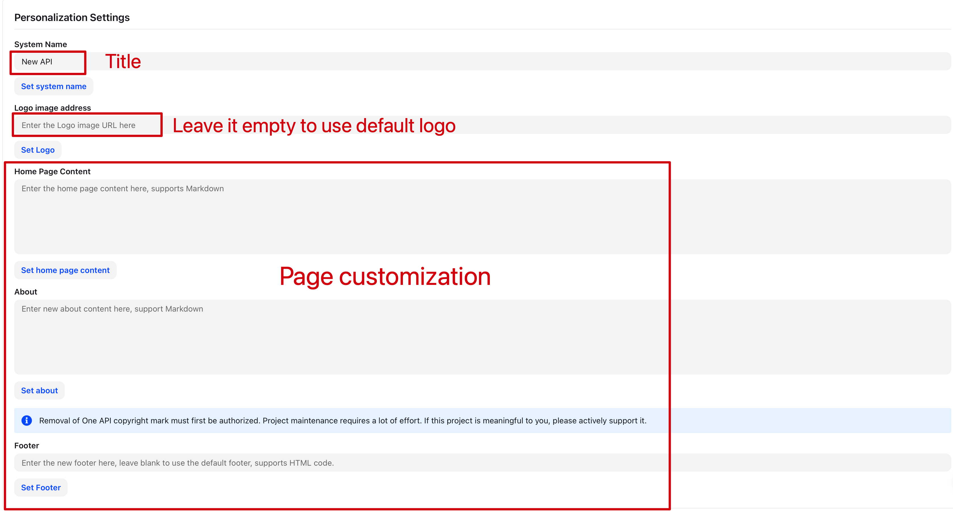Screen dimensions: 953x517
Task: Click the One API copyright notice text
Action: click(342, 421)
